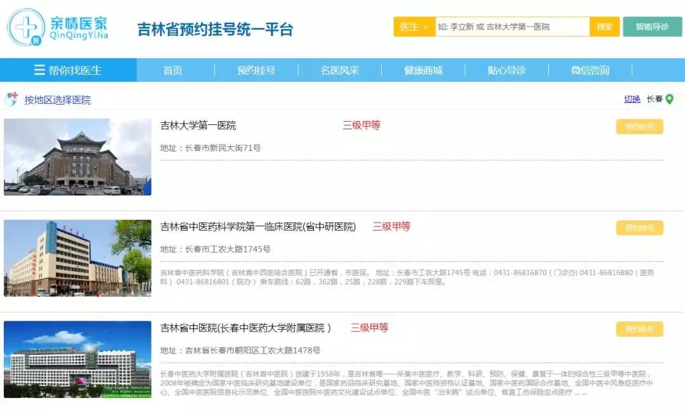Open 贴心导诊 from the navigation bar
This screenshot has width=685, height=412.
507,70
